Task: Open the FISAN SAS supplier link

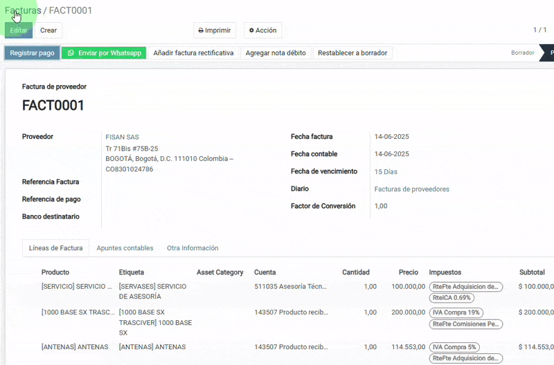Action: tap(122, 137)
